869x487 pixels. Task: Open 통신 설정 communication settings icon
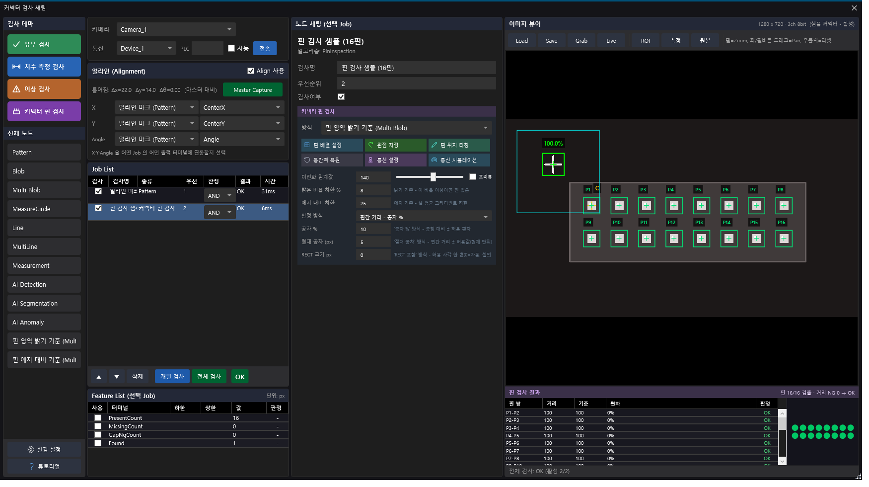pyautogui.click(x=370, y=160)
